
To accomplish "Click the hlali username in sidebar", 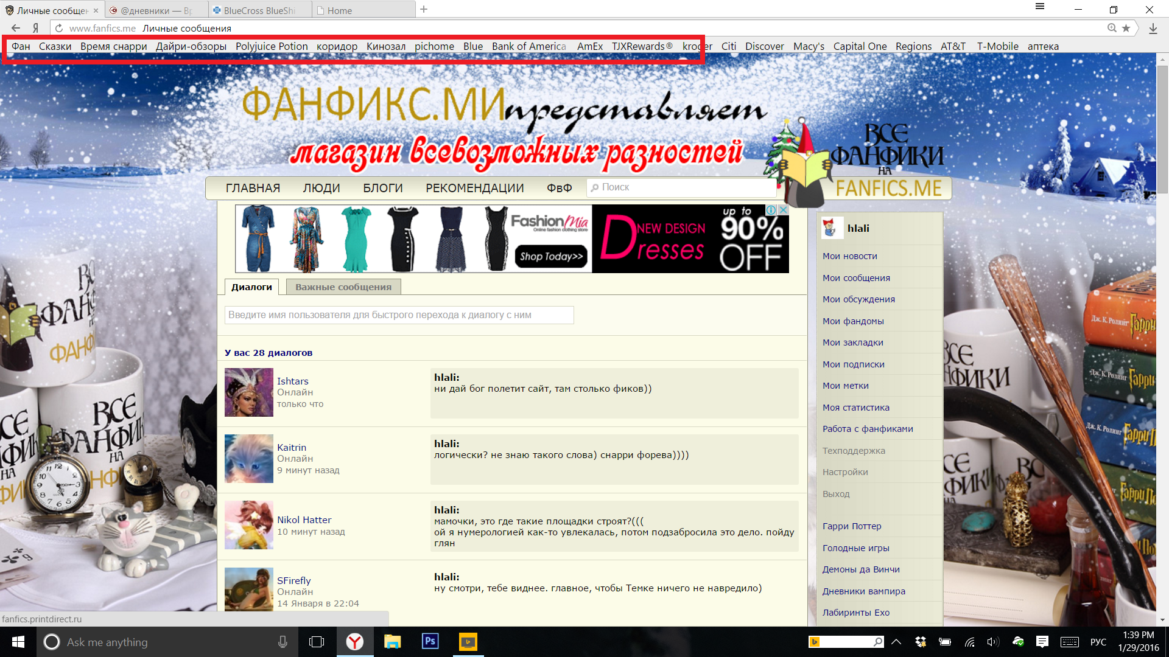I will (x=858, y=228).
